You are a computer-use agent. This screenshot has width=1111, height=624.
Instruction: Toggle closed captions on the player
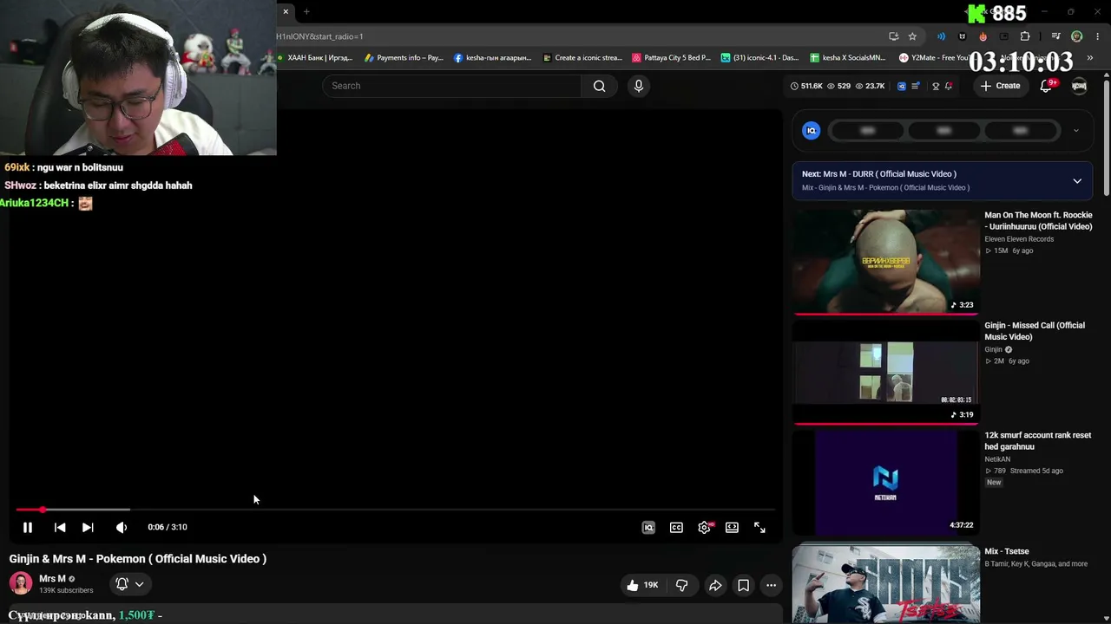coord(676,527)
